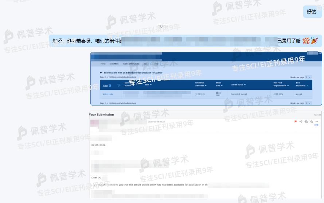The width and height of the screenshot is (324, 203).
Task: Forward the email using the right-arrow icon
Action: [x=301, y=122]
